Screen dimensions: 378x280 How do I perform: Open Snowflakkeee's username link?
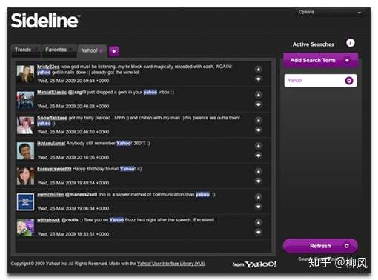[x=52, y=118]
